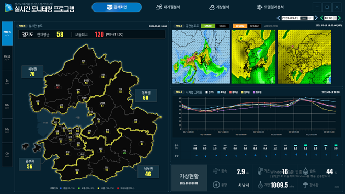The image size is (346, 195).
Task: Open the calendar dropdown in the date field
Action: point(310,18)
